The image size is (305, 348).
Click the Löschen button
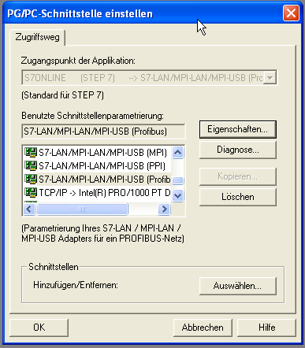pos(237,197)
